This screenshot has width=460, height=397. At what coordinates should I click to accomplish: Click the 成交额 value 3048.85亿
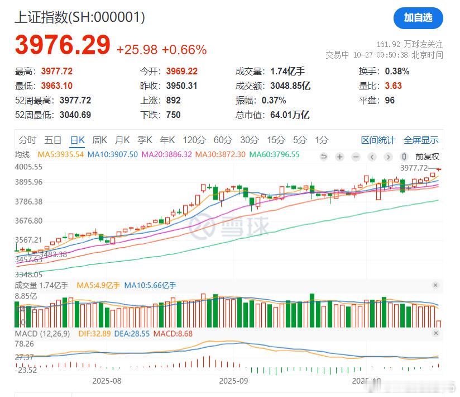(x=290, y=86)
